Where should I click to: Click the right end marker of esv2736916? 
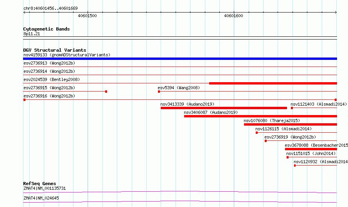tap(335, 100)
